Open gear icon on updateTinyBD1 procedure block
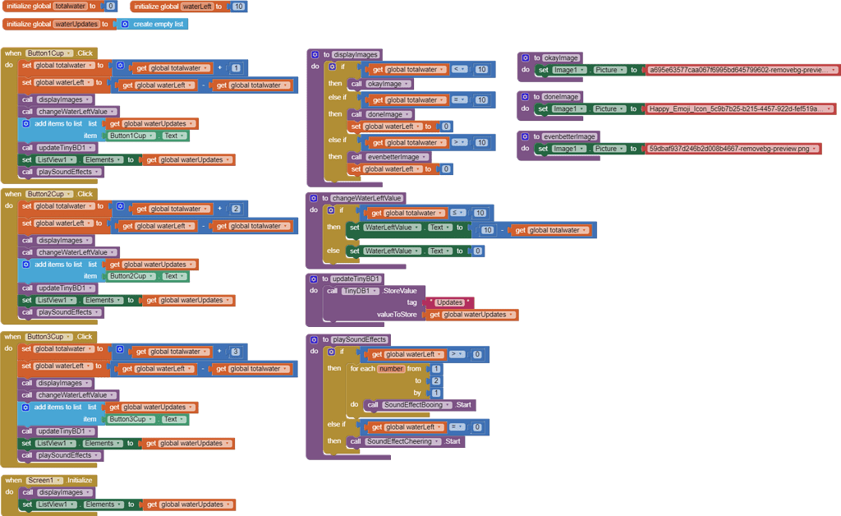 [x=315, y=279]
